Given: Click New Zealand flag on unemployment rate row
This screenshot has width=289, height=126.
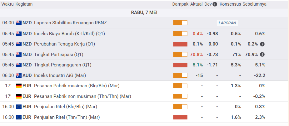Looking at the screenshot, I should point(19,65).
